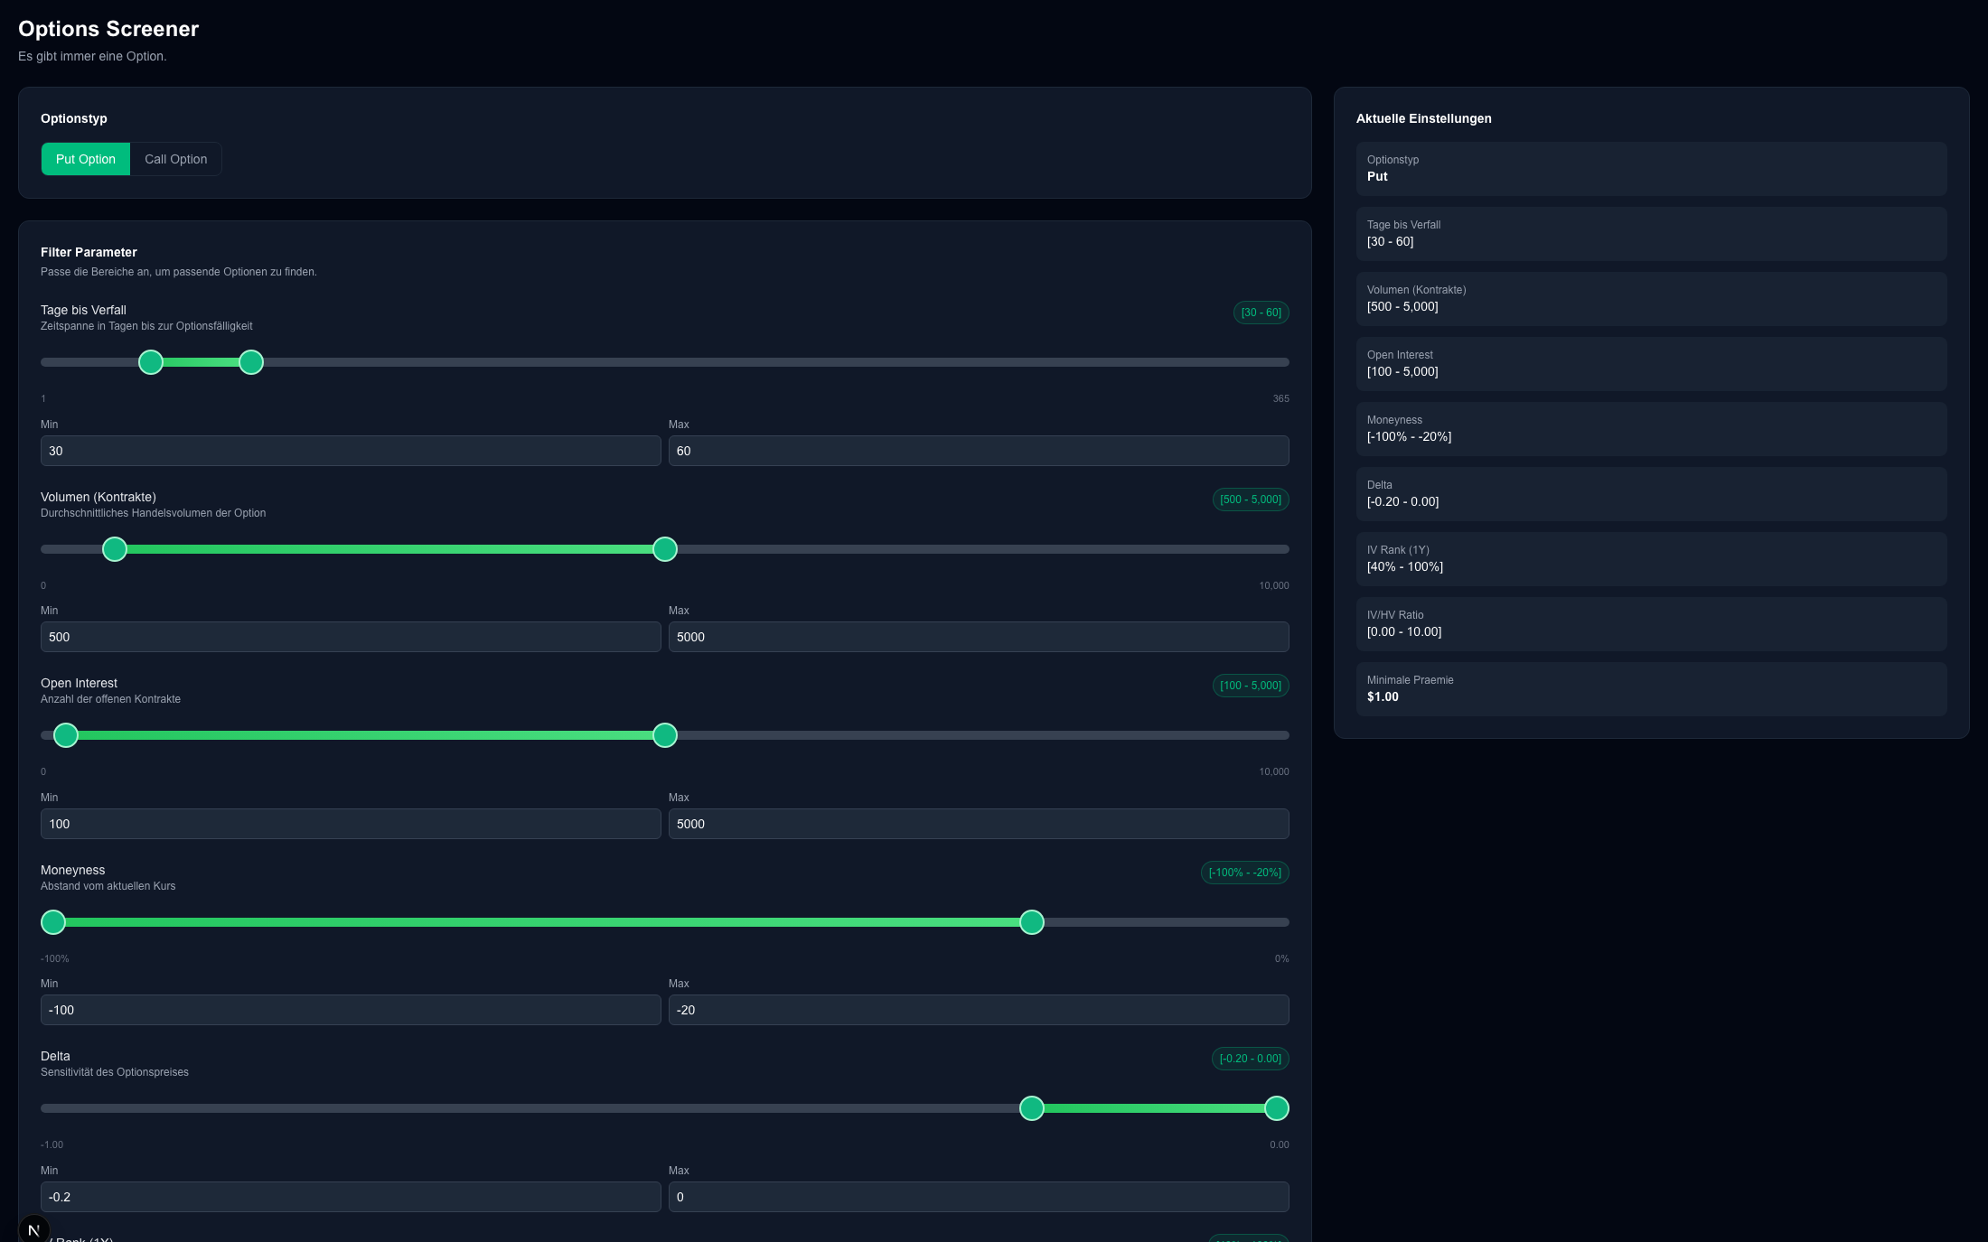Click the Filter Parameter heading
The width and height of the screenshot is (1988, 1242).
89,252
